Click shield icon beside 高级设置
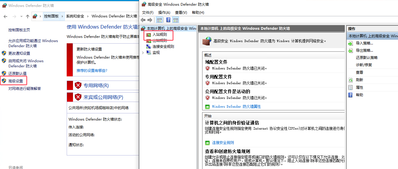The width and height of the screenshot is (398, 169). pos(4,81)
